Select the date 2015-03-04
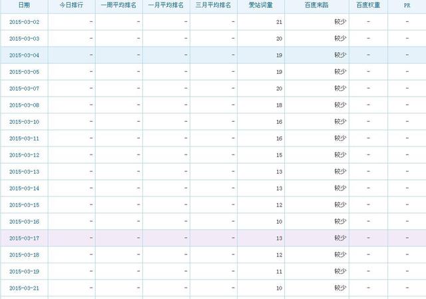This screenshot has width=426, height=299. point(24,55)
